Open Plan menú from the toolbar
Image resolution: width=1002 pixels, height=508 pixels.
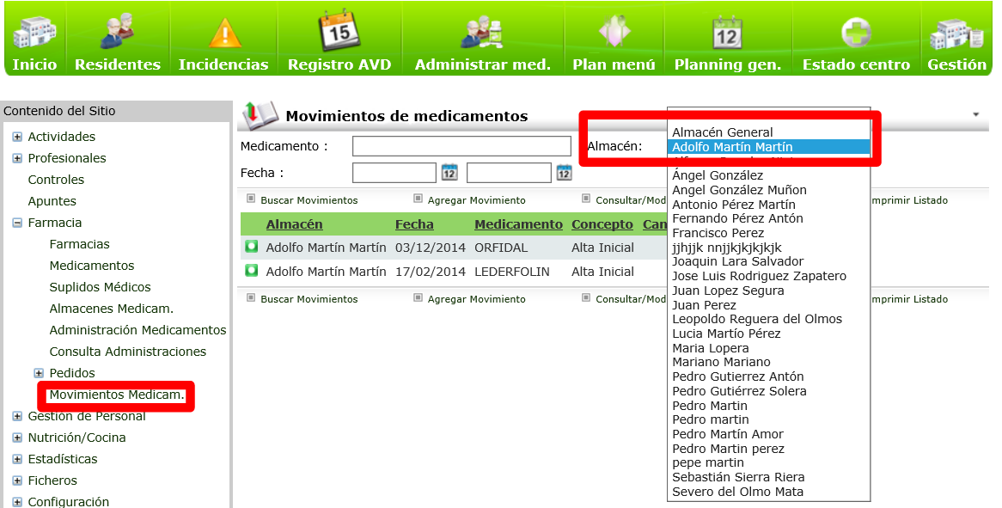(614, 33)
